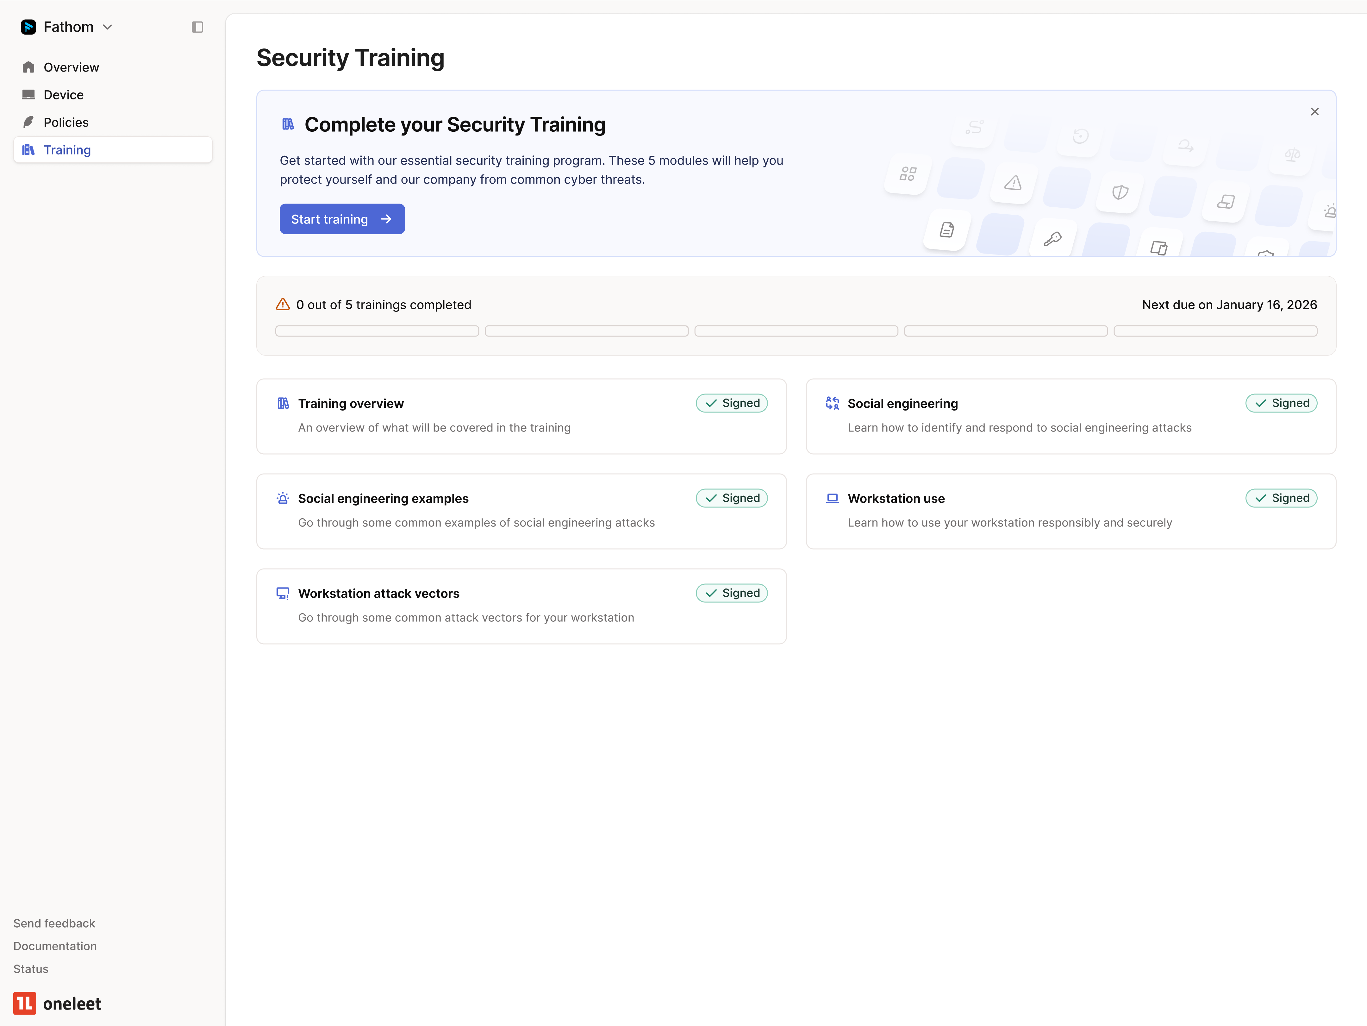Screen dimensions: 1367x1026
Task: Click the Training library icon in sidebar
Action: 28,149
